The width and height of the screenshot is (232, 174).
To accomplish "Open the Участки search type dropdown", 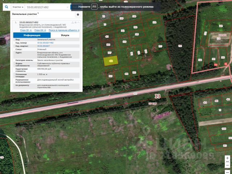I will [18, 7].
